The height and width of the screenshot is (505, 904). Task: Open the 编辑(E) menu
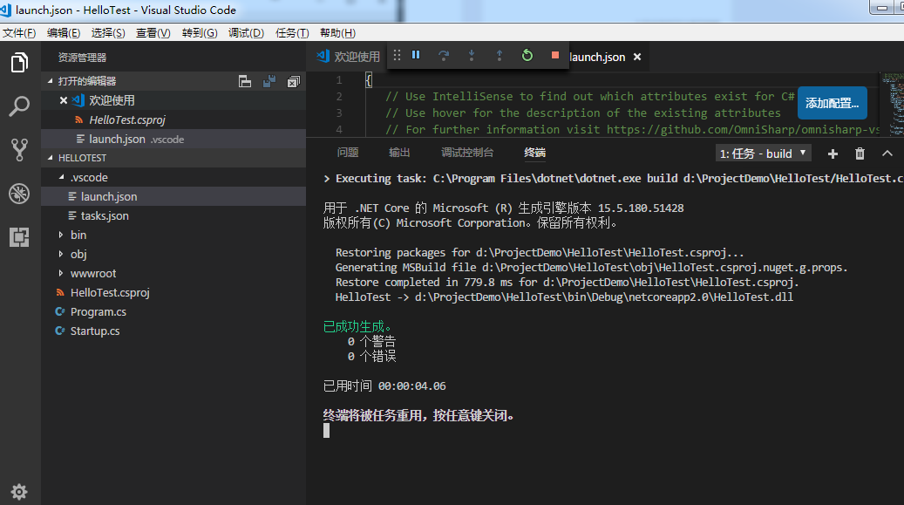pos(64,33)
